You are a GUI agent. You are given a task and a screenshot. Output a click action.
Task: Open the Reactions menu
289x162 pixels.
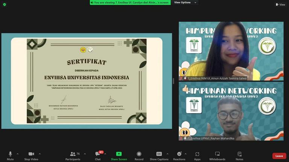coord(179,156)
